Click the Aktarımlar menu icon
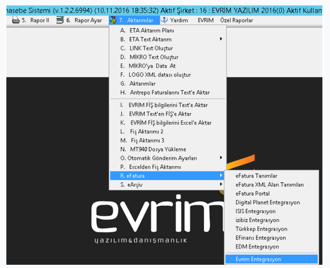Viewport: 330px width, 268px height. [113, 20]
